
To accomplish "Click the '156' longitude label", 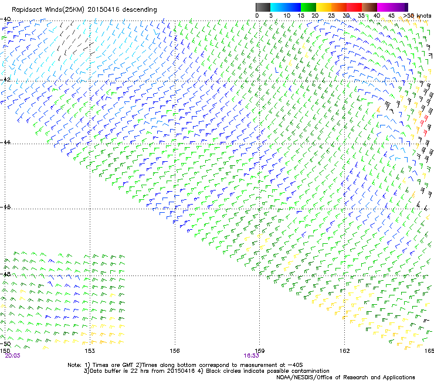I will pyautogui.click(x=175, y=351).
